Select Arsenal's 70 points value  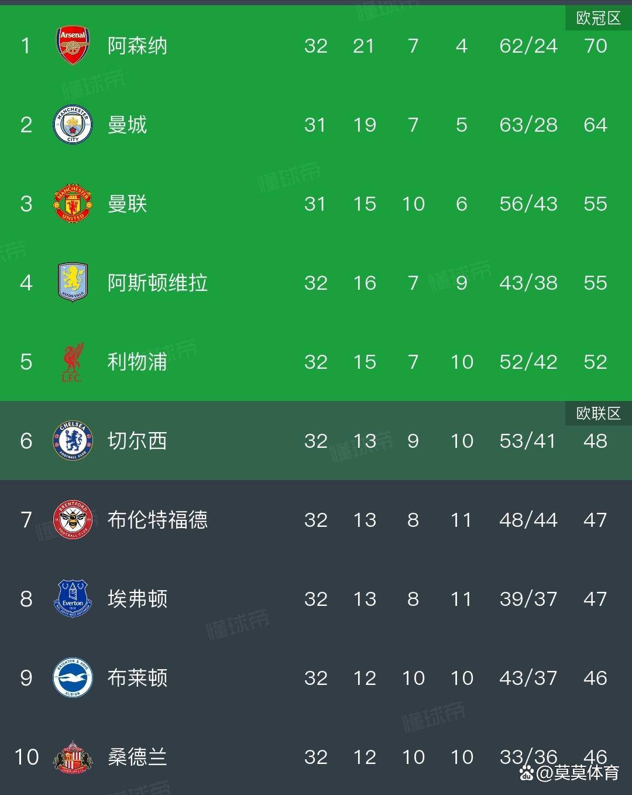click(595, 46)
